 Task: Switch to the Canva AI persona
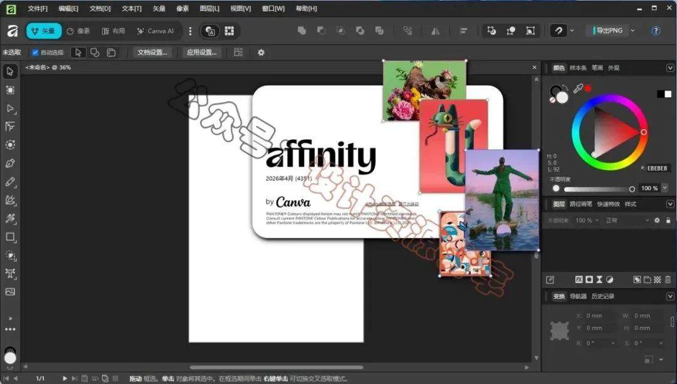(155, 31)
